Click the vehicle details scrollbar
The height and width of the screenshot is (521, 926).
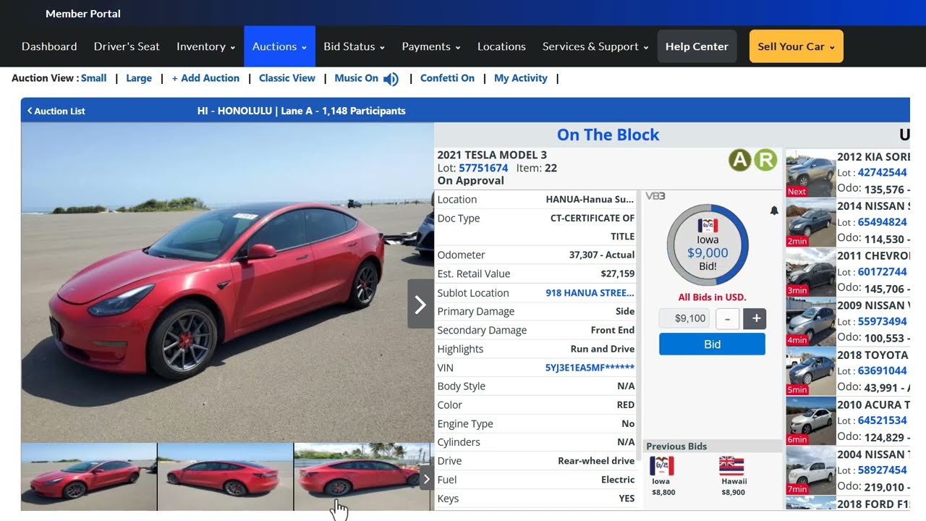[x=639, y=327]
